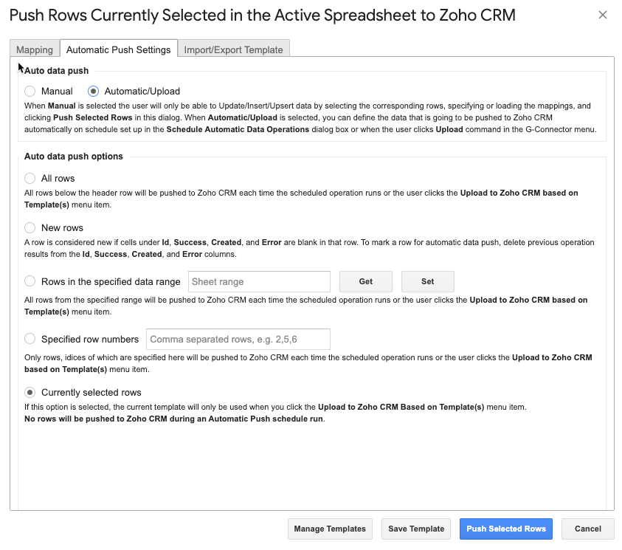Switch to the Mapping tab

35,49
